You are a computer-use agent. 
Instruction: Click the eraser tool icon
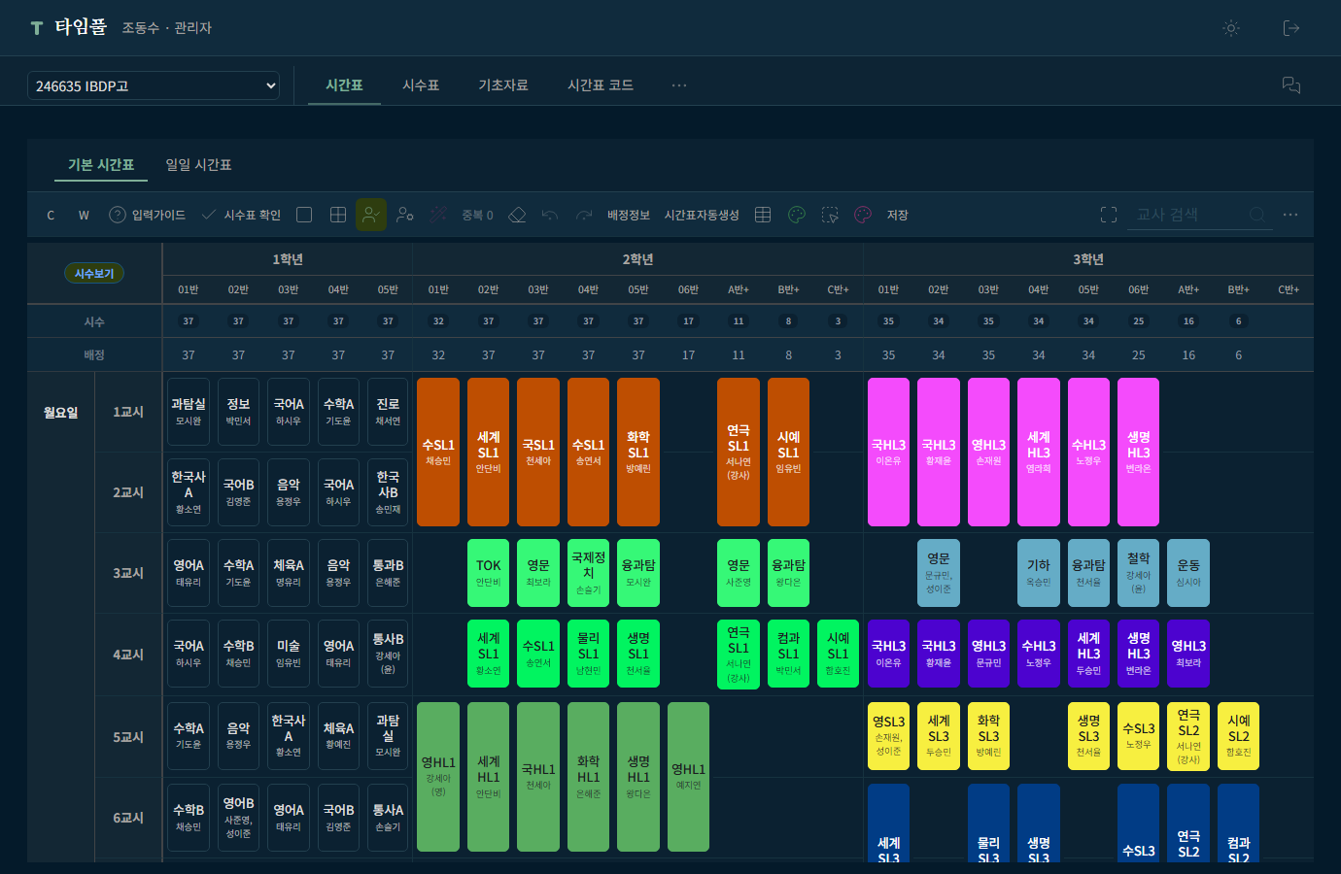[x=517, y=215]
